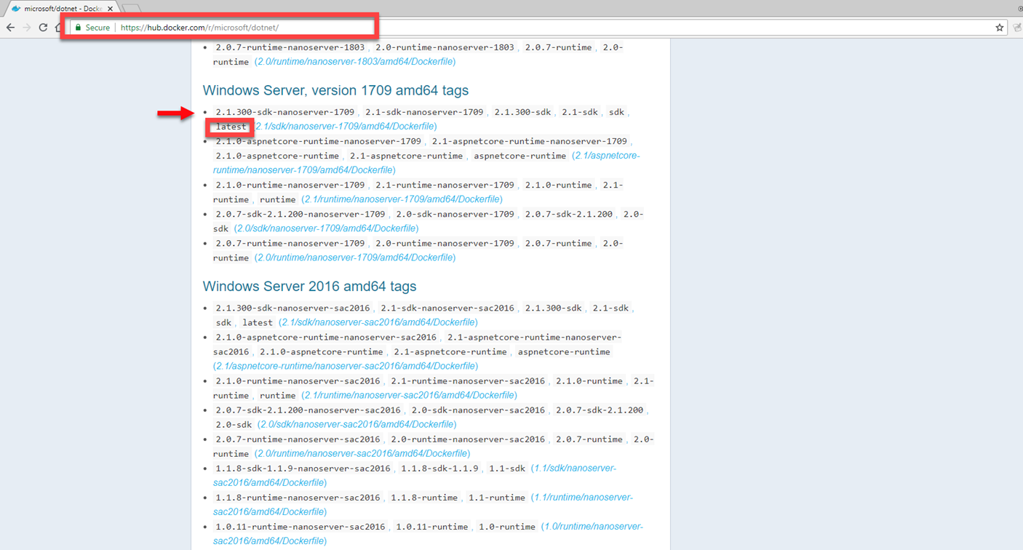Viewport: 1023px width, 550px height.
Task: Open 2.1/aspnetcore-runtime/nanoserver-1709 Dockerfile link
Action: pos(426,163)
